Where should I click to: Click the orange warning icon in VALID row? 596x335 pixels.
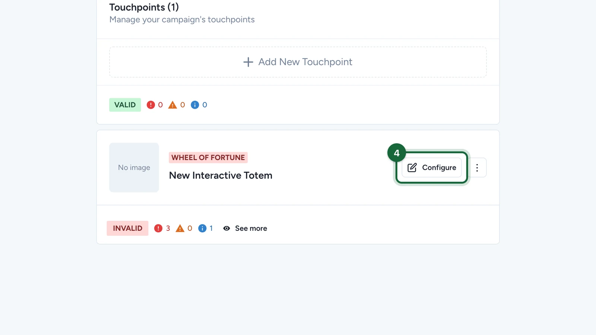[x=172, y=105]
